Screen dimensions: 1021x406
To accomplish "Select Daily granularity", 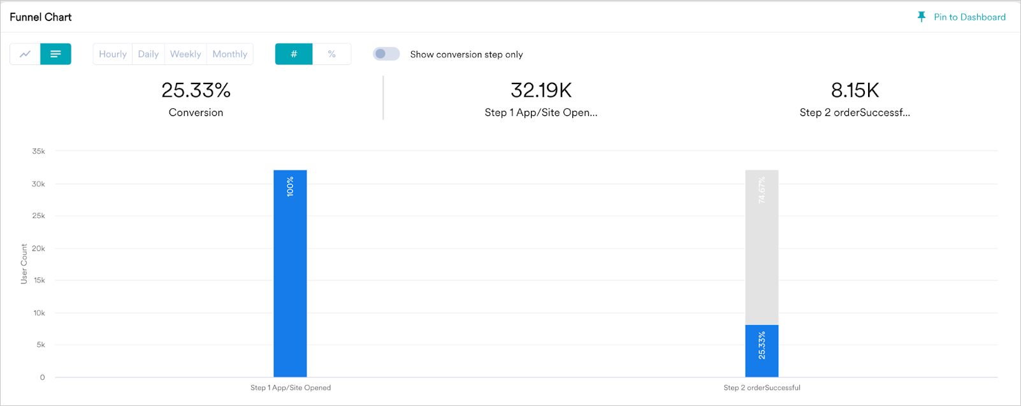I will pos(148,54).
